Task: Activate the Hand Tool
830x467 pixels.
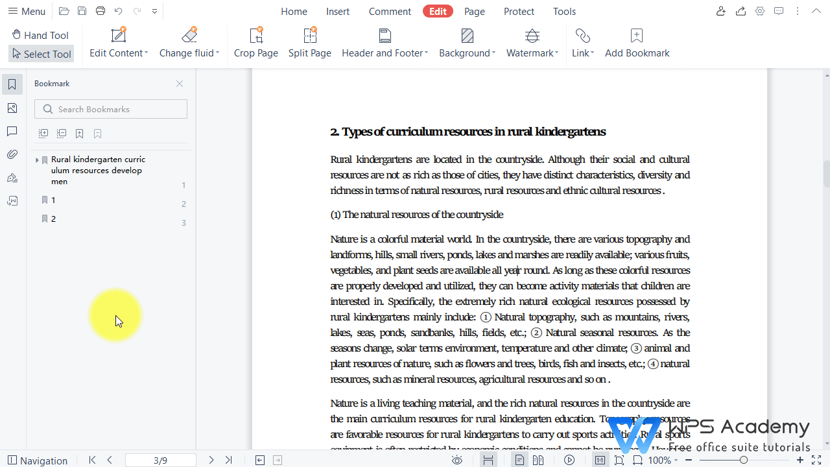Action: coord(41,34)
